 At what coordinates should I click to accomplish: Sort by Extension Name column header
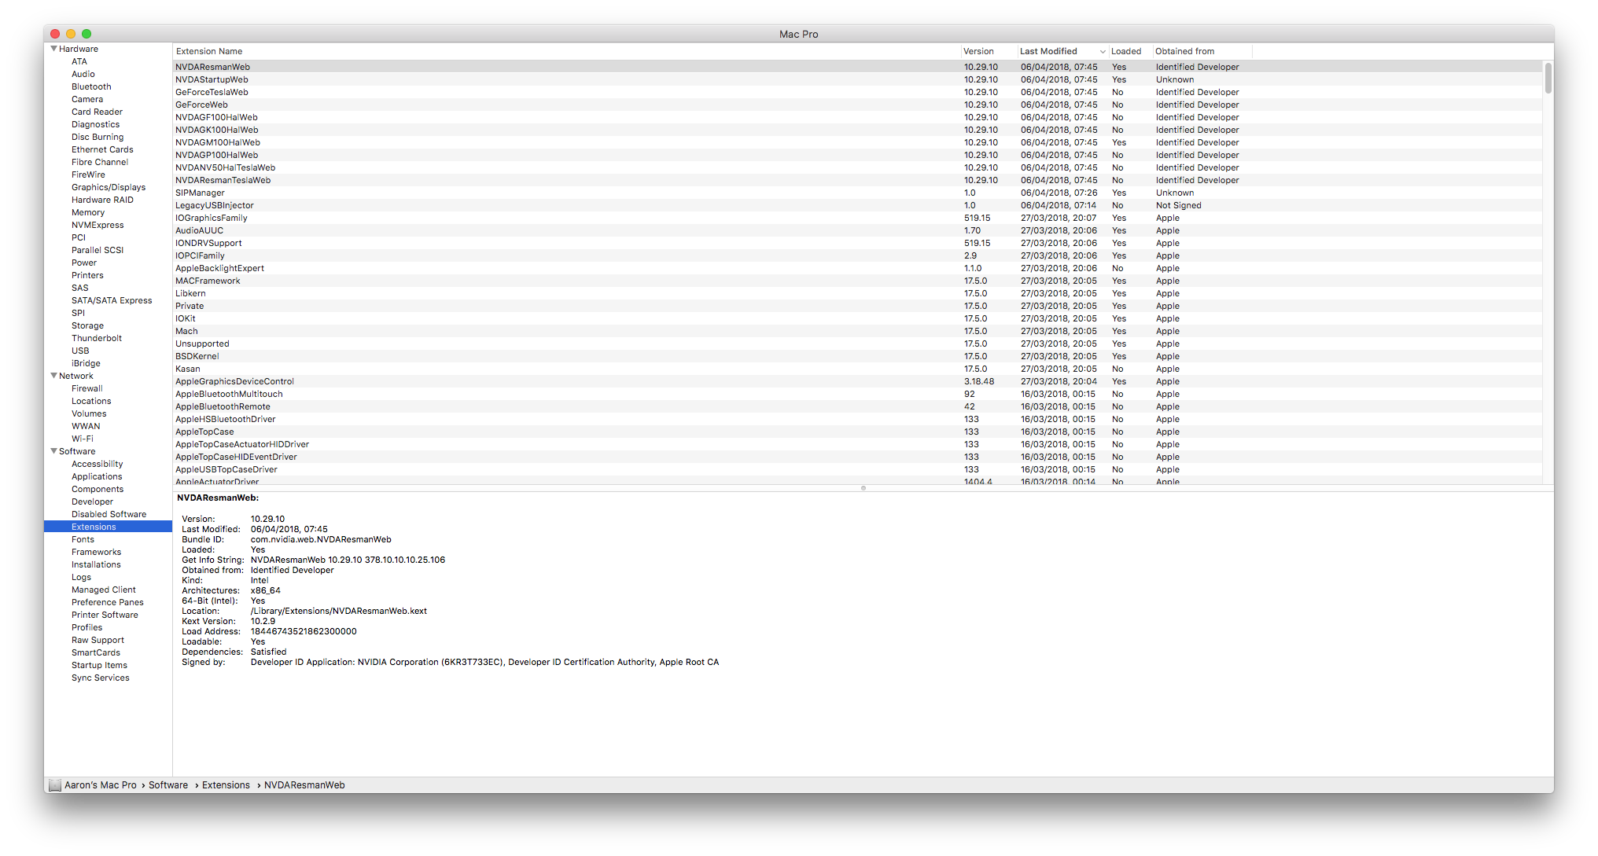pyautogui.click(x=209, y=52)
